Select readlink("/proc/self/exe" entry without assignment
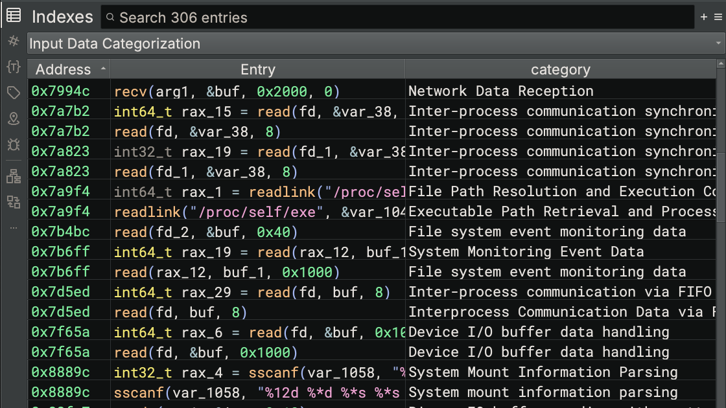 pyautogui.click(x=259, y=212)
